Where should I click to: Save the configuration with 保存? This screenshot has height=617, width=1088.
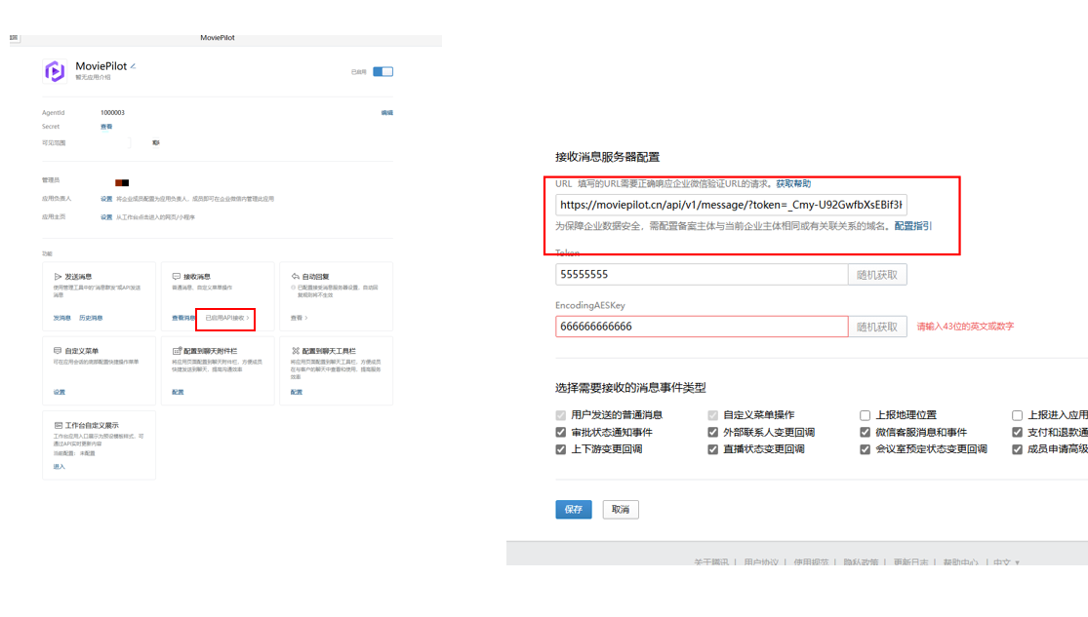tap(573, 510)
